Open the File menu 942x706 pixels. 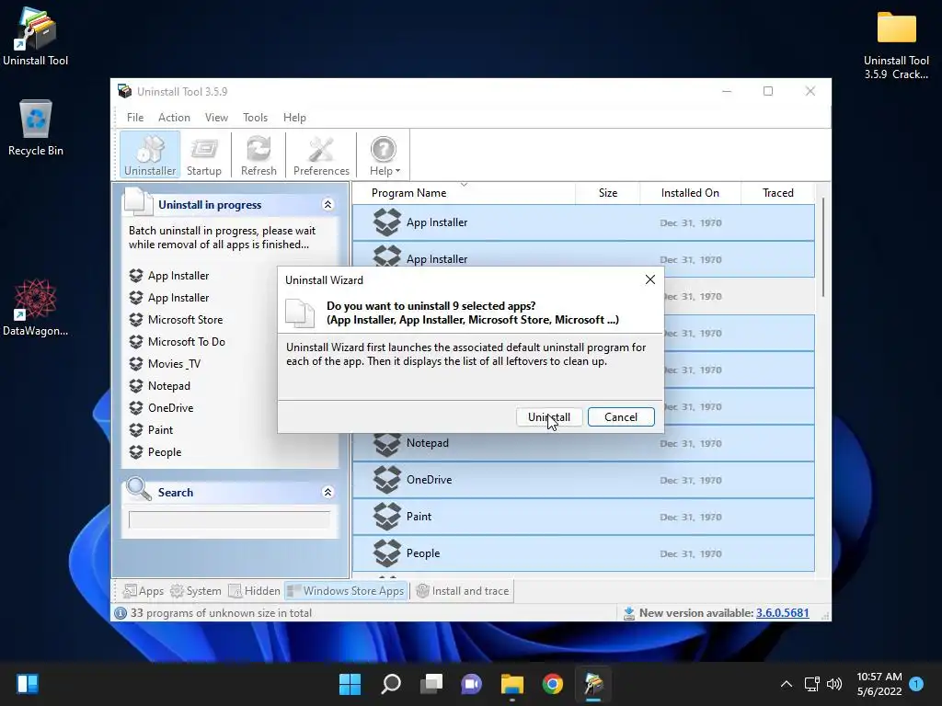135,118
